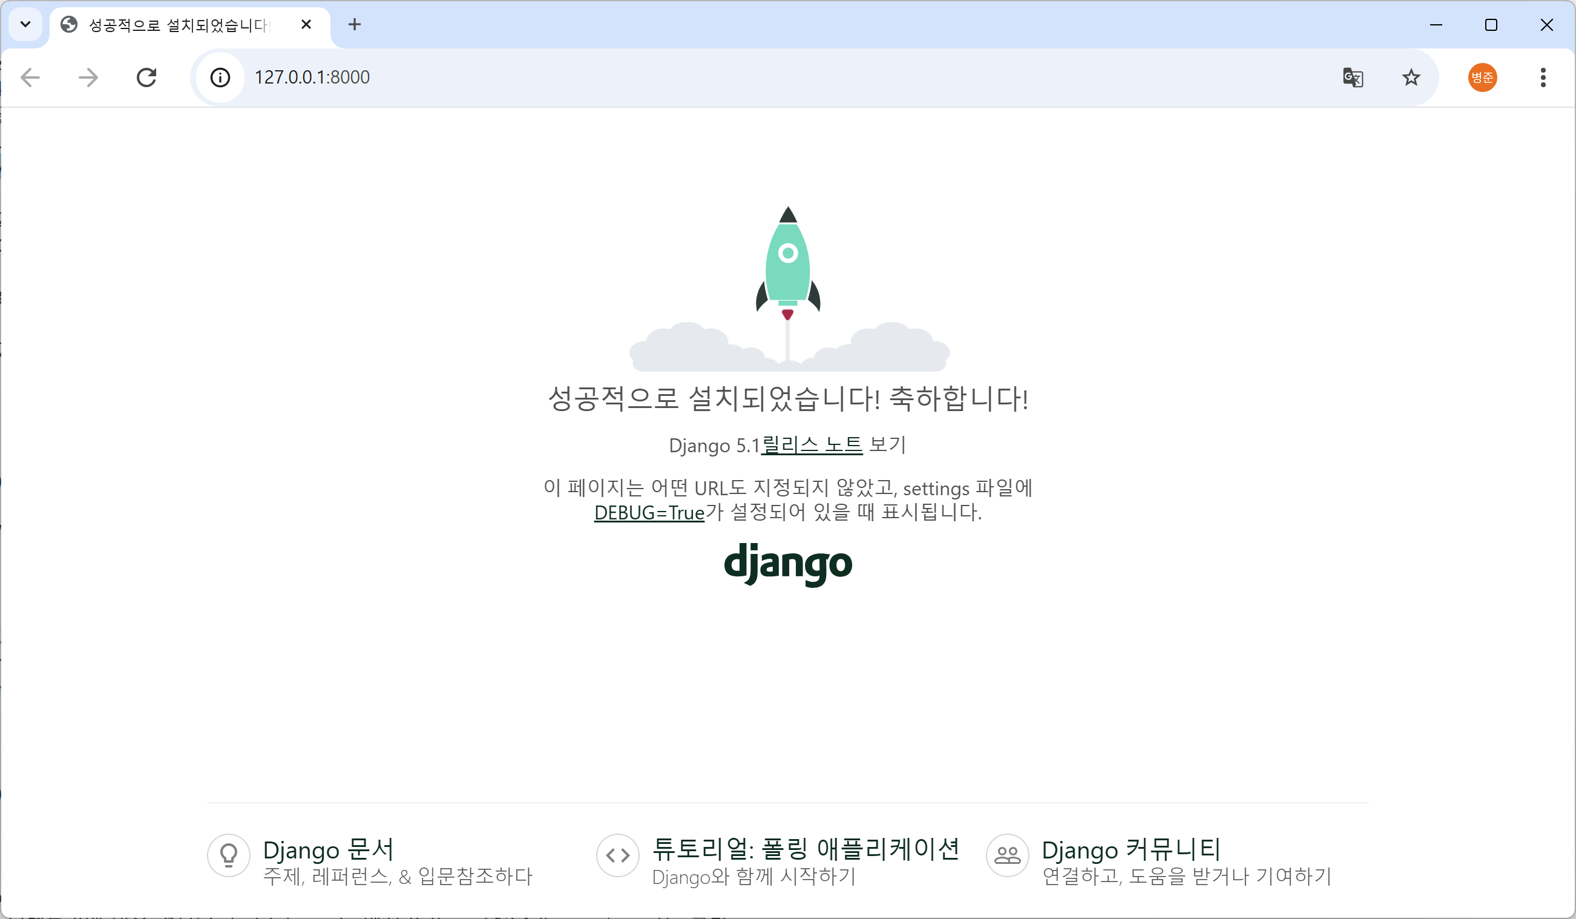View site information icon in address bar
The width and height of the screenshot is (1576, 919).
point(220,77)
